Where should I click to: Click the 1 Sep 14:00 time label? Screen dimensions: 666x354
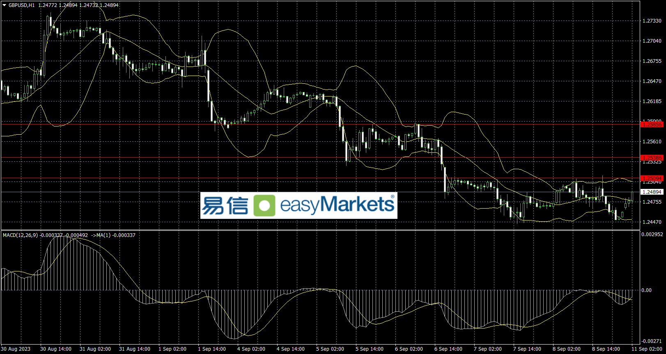212,349
